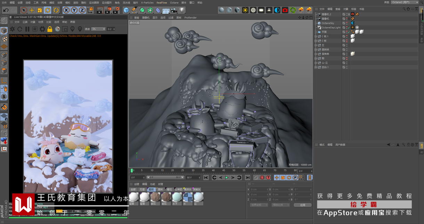Toggle X-axis lock icon
This screenshot has height=224, width=424.
click(x=66, y=10)
